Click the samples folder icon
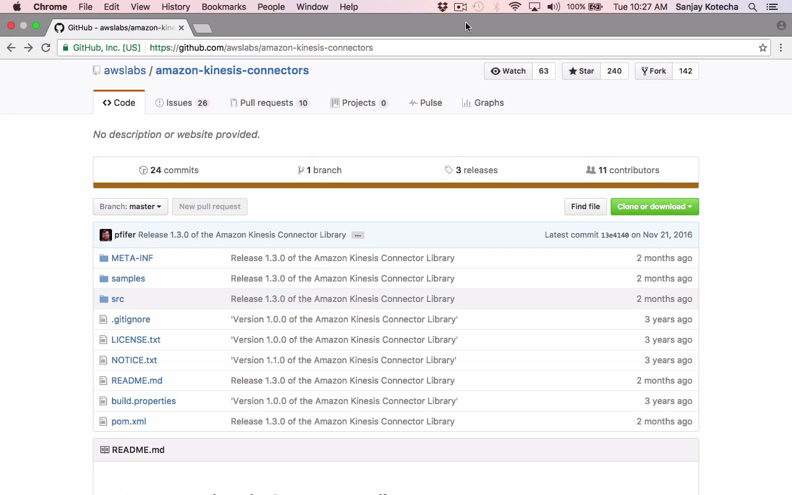Screen dimensions: 792x495 coord(104,278)
